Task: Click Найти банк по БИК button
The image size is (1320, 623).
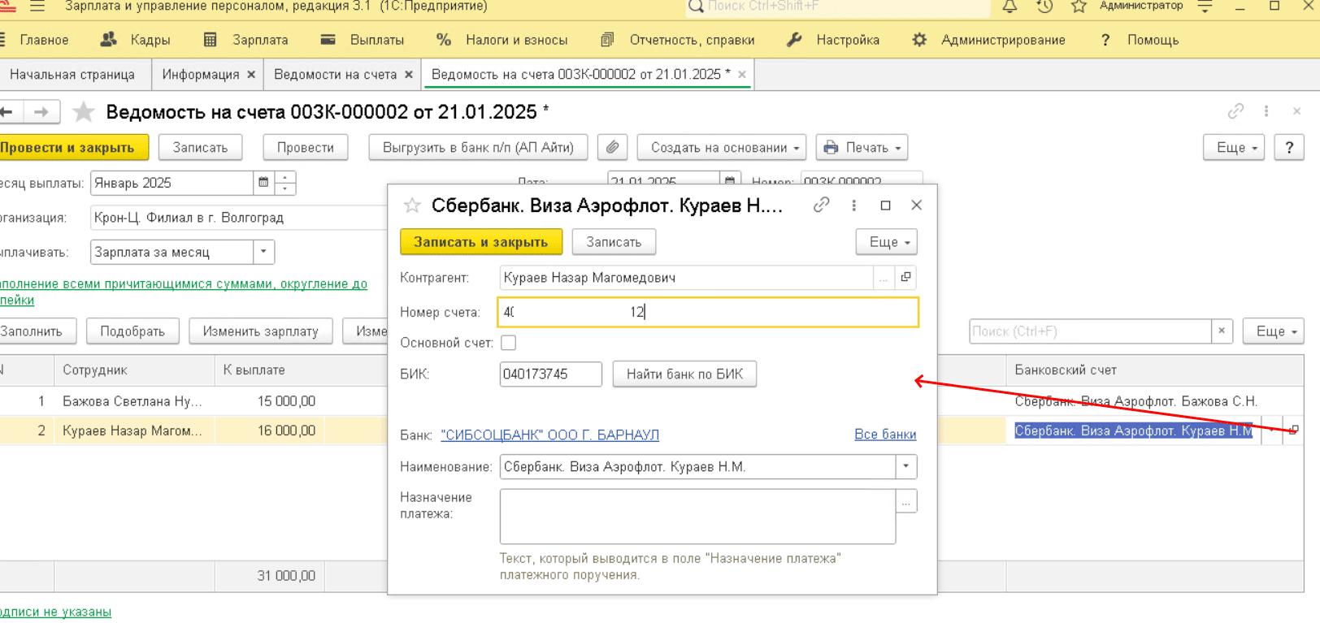Action: [684, 374]
